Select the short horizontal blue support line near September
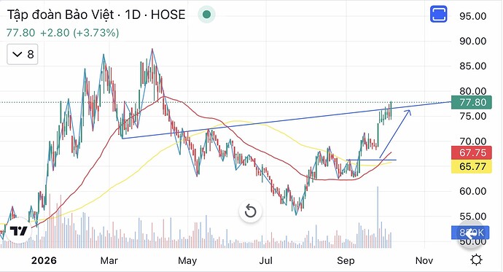This screenshot has height=272, width=503. (372, 160)
